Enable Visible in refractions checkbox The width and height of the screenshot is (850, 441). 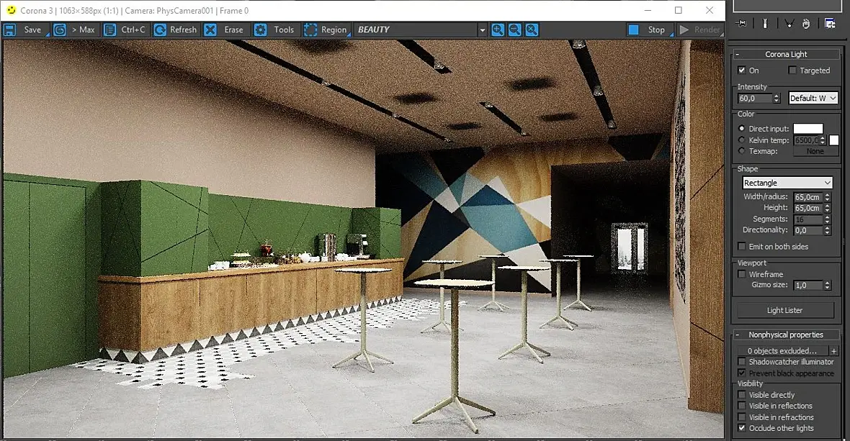(x=741, y=417)
